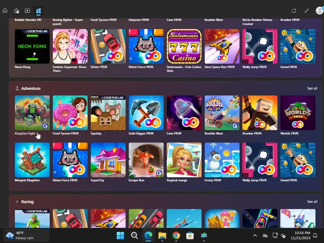
Task: Open the Worlds FRVR game
Action: coord(298,113)
